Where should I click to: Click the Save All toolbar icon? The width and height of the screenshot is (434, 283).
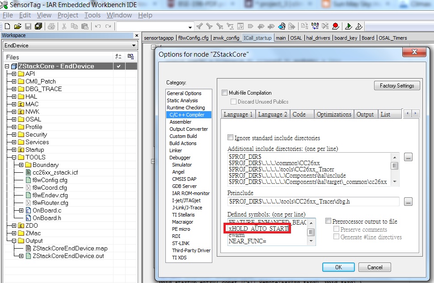pyautogui.click(x=38, y=26)
